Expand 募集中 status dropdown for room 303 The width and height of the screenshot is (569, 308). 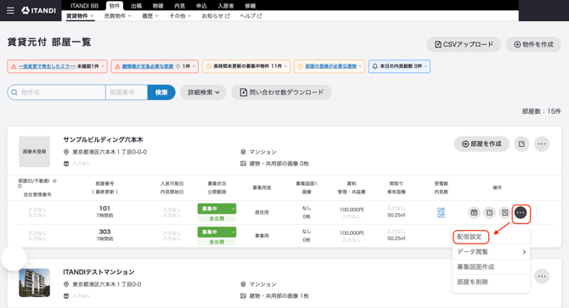[x=217, y=232]
